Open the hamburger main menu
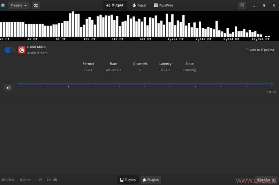This screenshot has height=185, width=279. [x=242, y=5]
